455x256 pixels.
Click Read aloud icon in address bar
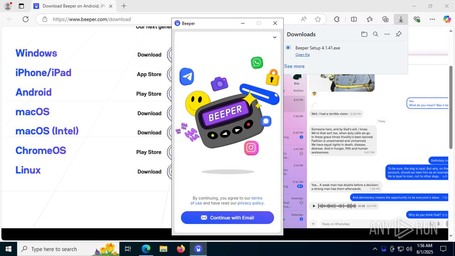[304, 19]
